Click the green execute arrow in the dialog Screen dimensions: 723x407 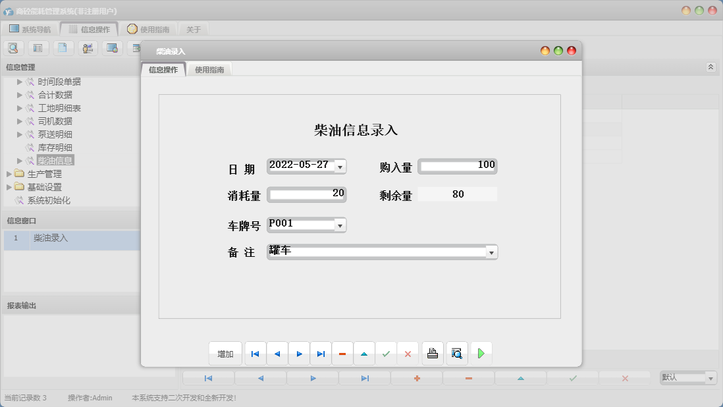(481, 353)
